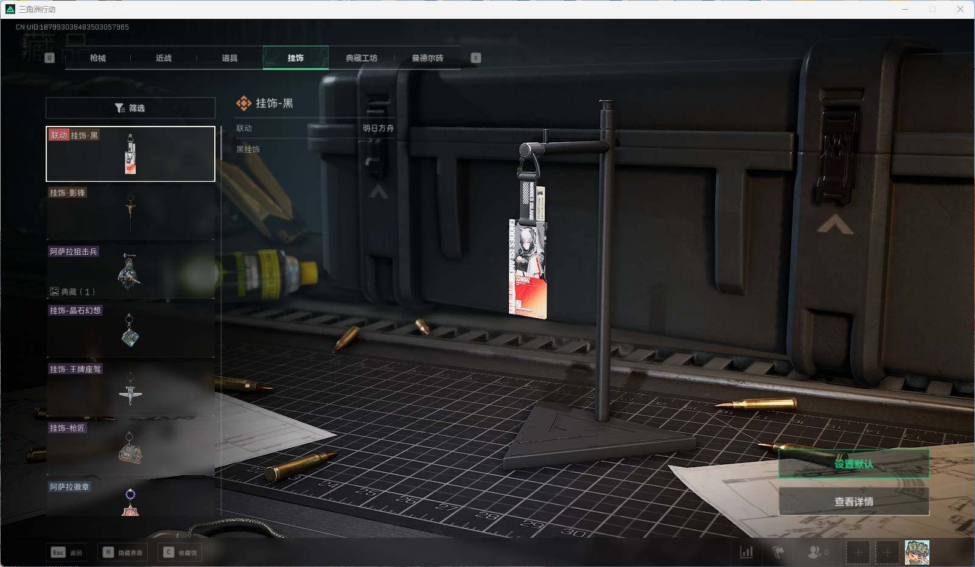Click the E next-tab key icon

coord(476,58)
